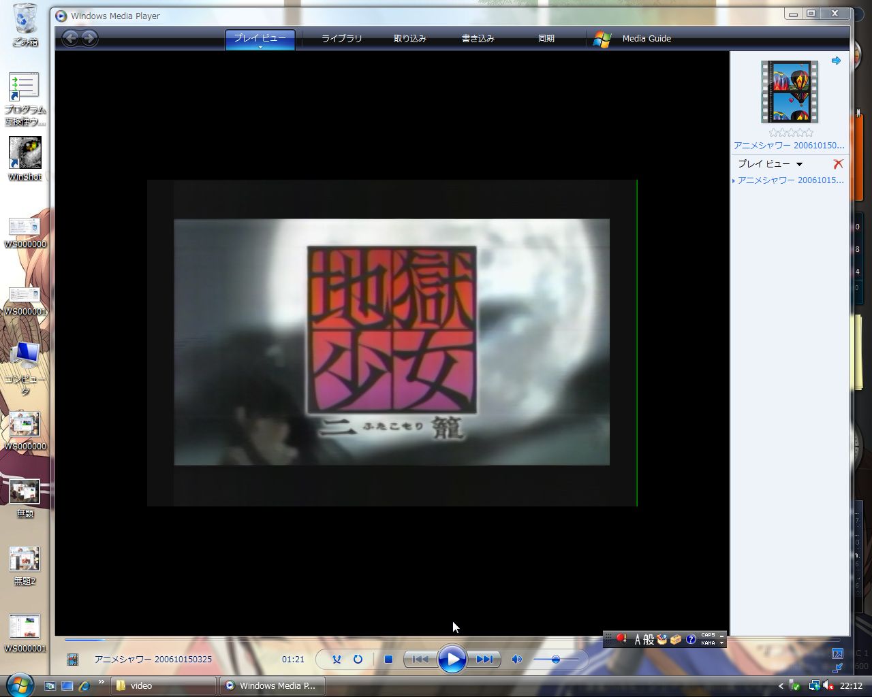Skip to previous track
Screen dimensions: 872x697
click(x=420, y=659)
